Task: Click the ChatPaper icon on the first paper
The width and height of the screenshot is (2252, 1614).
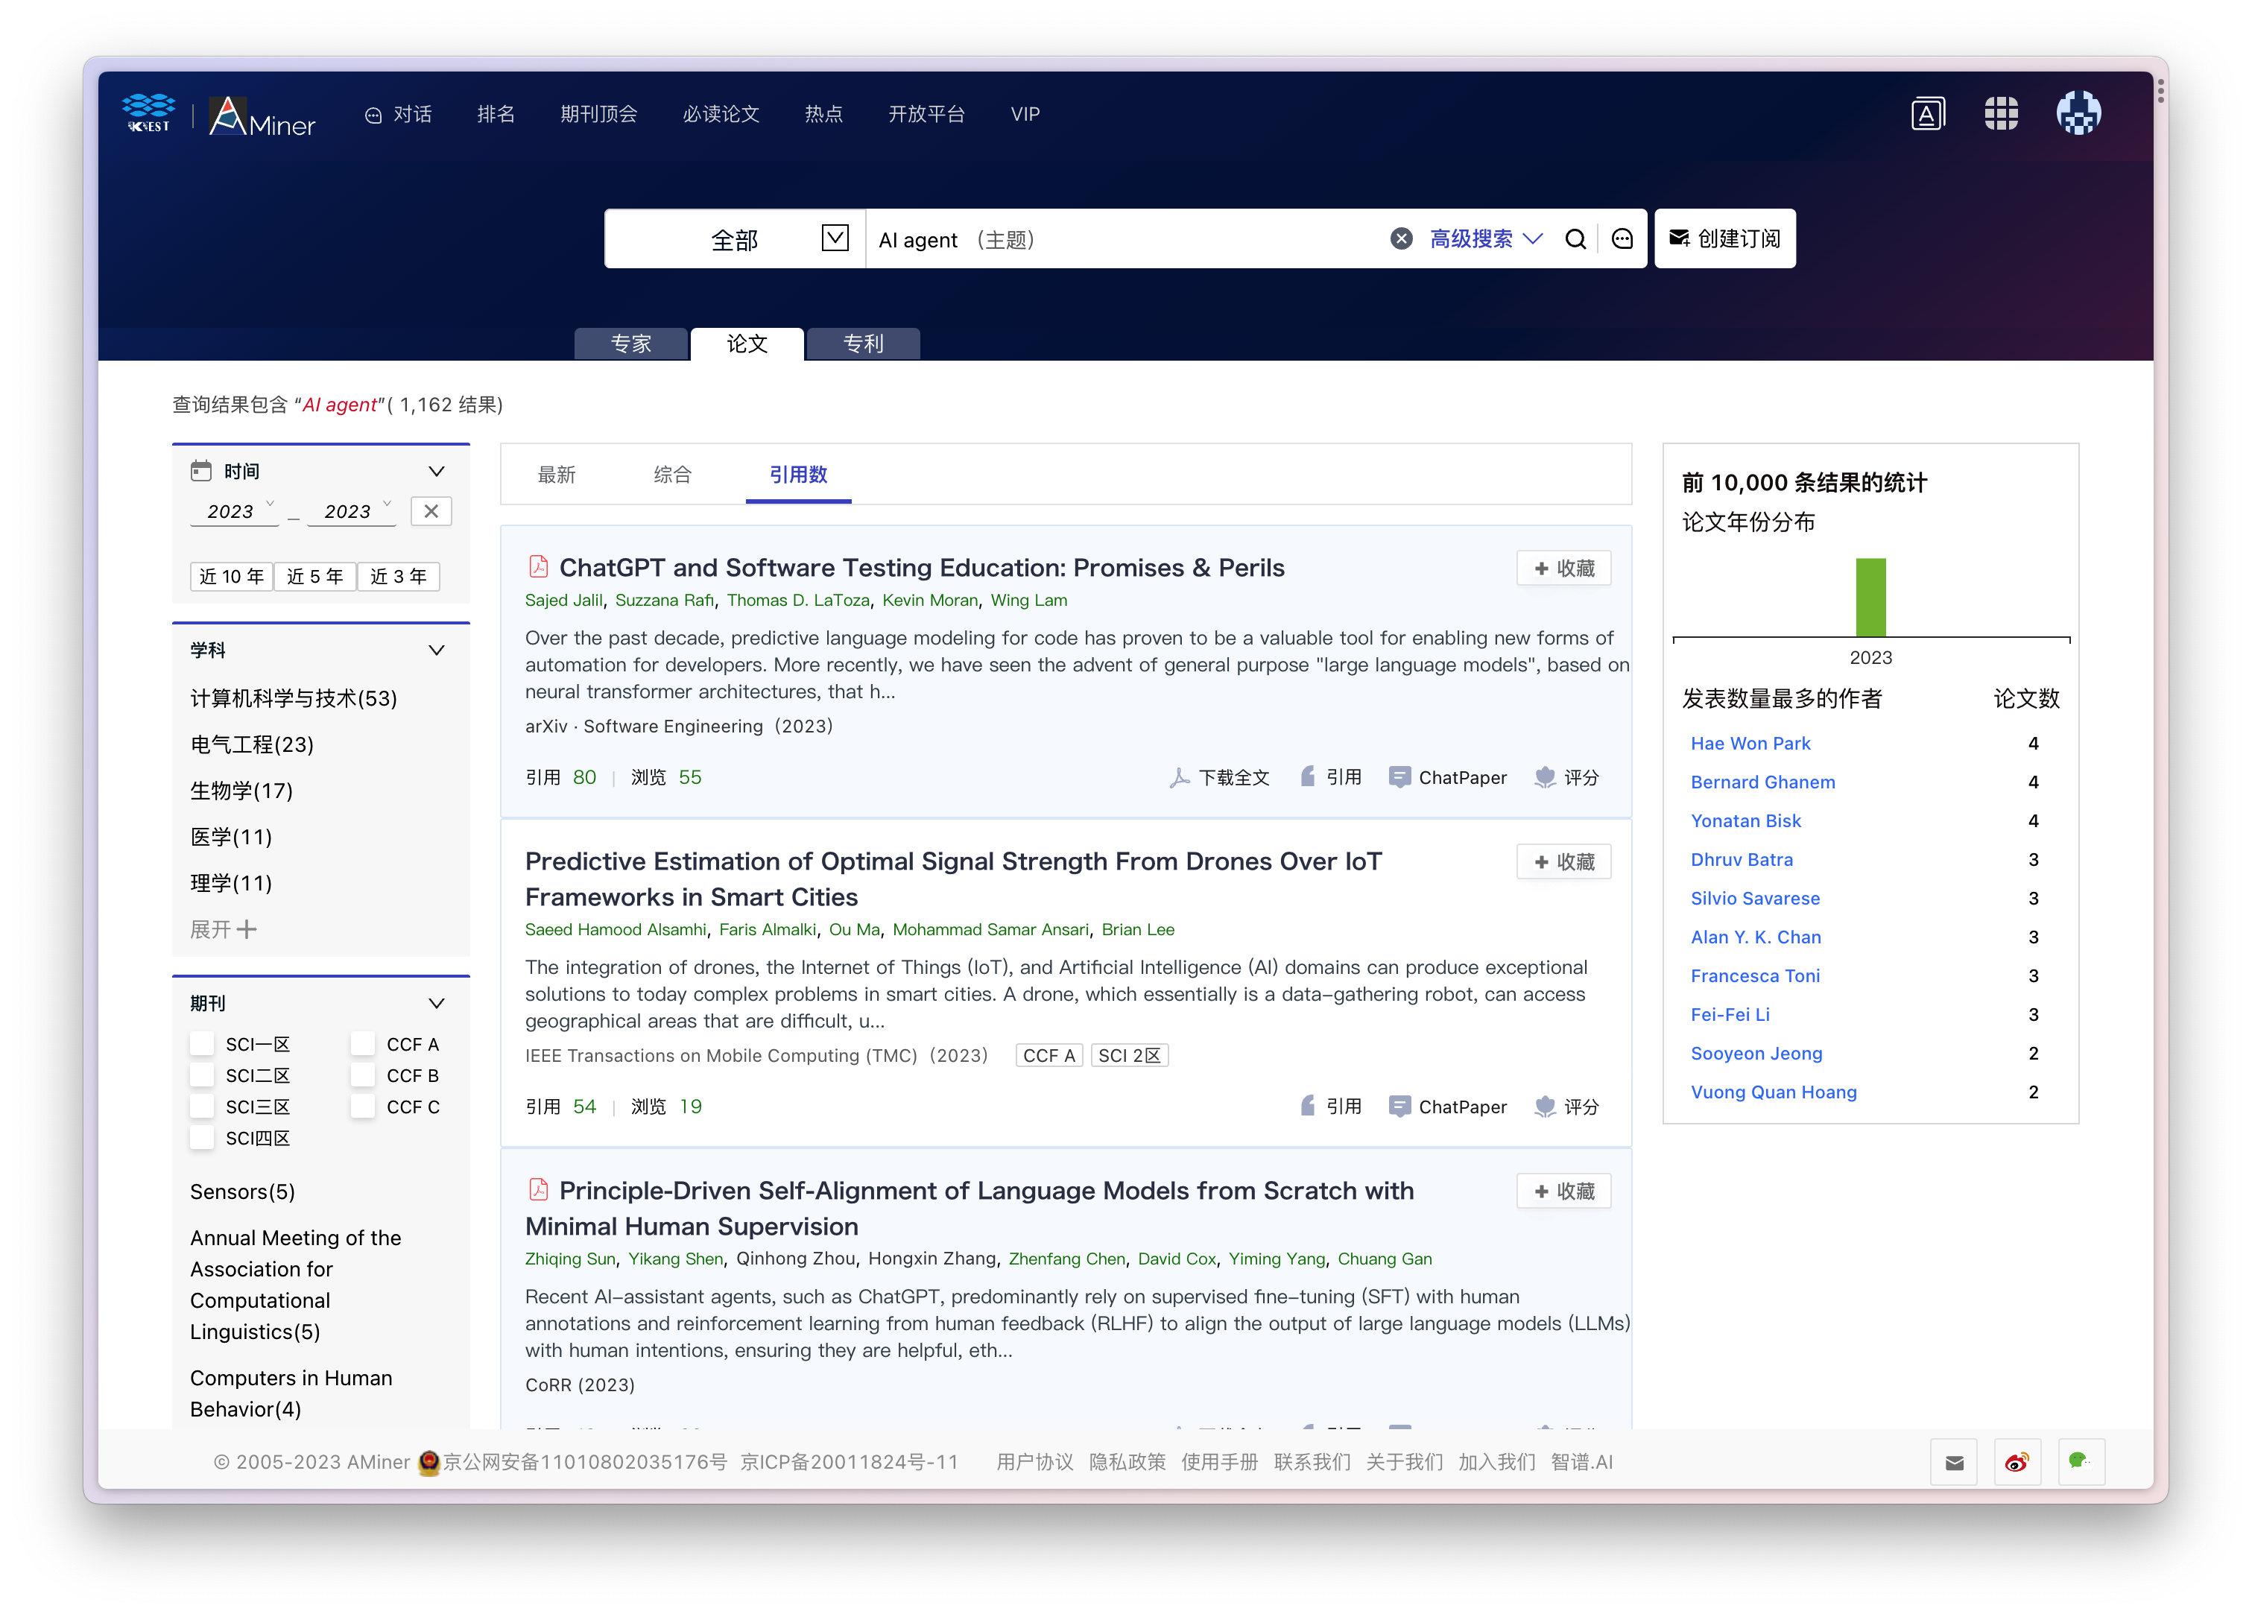Action: point(1399,777)
